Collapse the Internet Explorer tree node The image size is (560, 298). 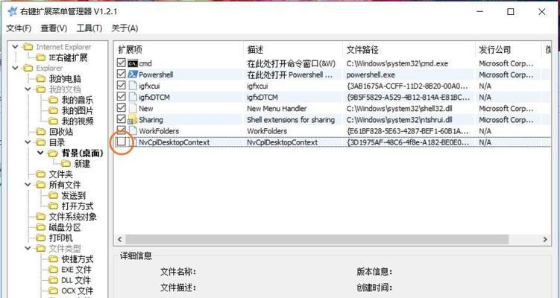click(15, 47)
